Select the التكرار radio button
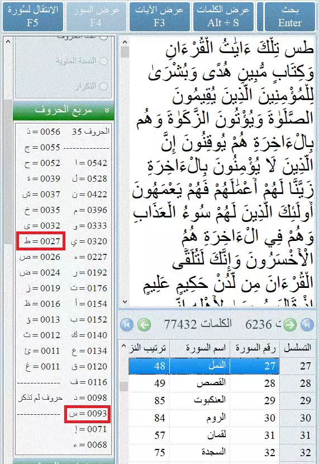The width and height of the screenshot is (319, 464). (x=103, y=86)
